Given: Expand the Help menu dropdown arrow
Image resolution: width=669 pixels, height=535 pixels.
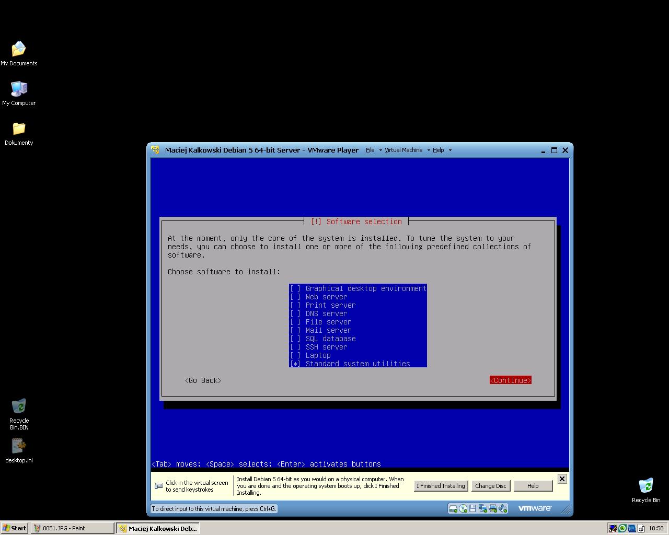Looking at the screenshot, I should pyautogui.click(x=450, y=150).
